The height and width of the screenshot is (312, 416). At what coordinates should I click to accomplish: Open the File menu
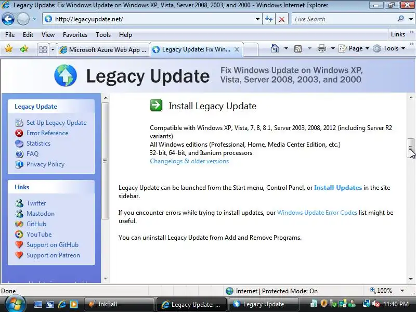pyautogui.click(x=10, y=35)
